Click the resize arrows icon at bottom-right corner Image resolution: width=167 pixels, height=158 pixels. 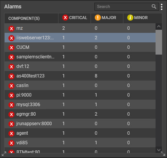pos(163,153)
